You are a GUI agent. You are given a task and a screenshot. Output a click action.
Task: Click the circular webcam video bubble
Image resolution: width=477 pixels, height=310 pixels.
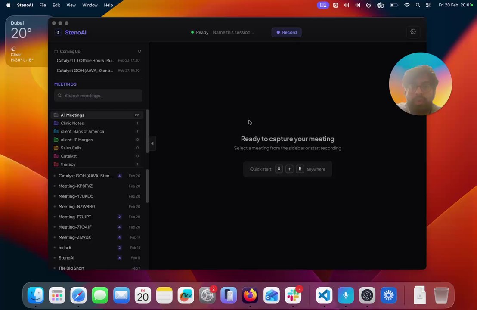(421, 84)
